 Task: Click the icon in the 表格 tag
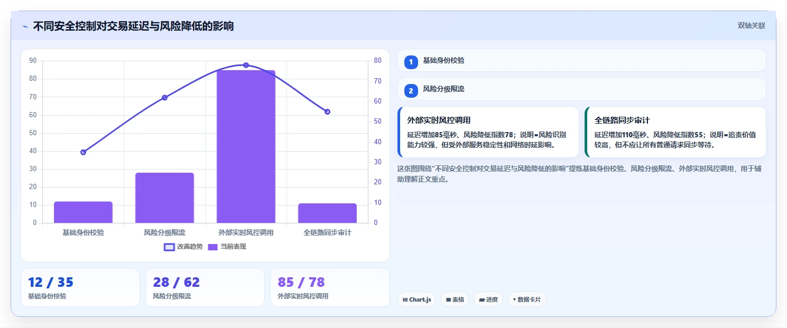[x=448, y=300]
